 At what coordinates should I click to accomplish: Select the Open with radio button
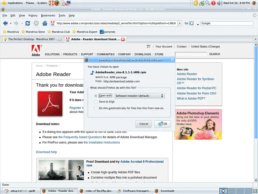tap(96, 96)
